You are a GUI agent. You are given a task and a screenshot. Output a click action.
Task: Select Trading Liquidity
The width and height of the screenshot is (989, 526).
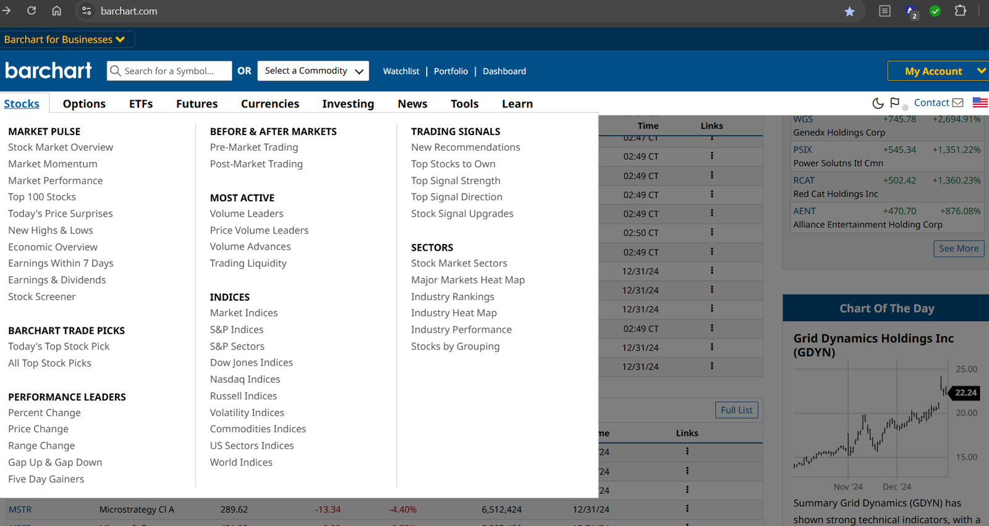(248, 263)
